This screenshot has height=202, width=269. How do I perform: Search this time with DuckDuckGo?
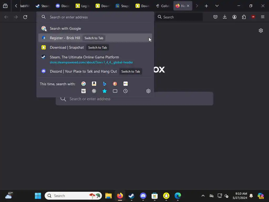[x=115, y=84]
